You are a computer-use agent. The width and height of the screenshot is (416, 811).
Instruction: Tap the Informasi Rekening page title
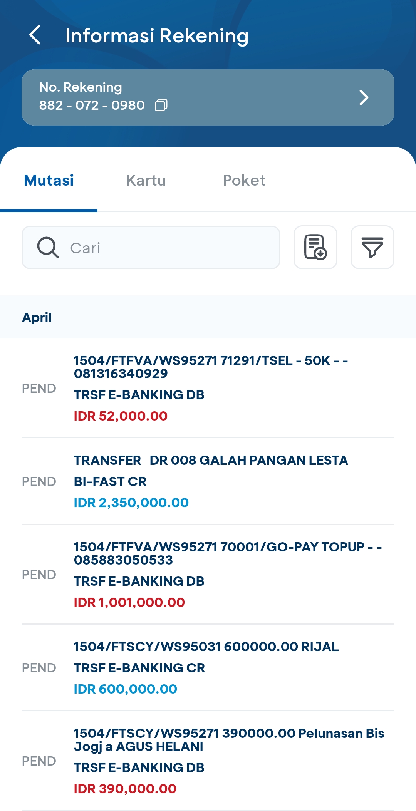[x=157, y=35]
